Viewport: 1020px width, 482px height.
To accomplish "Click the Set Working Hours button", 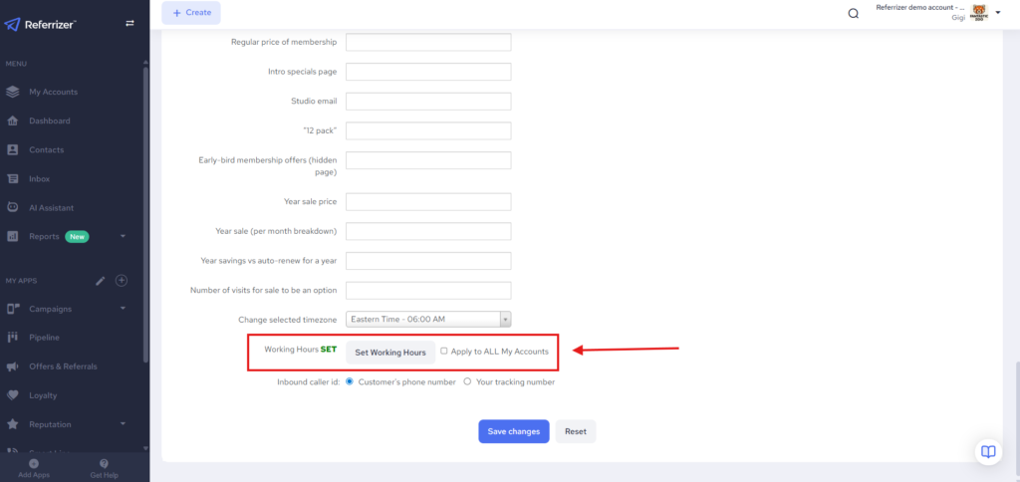I will tap(390, 353).
